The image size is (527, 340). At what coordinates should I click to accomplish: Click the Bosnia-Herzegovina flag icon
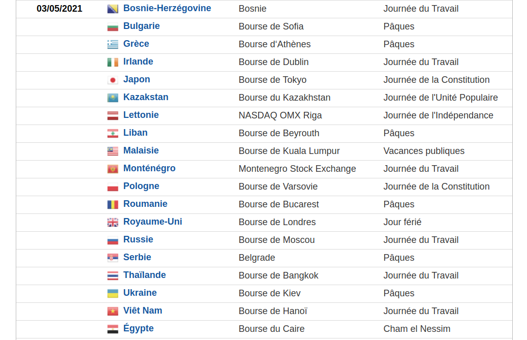pos(112,9)
